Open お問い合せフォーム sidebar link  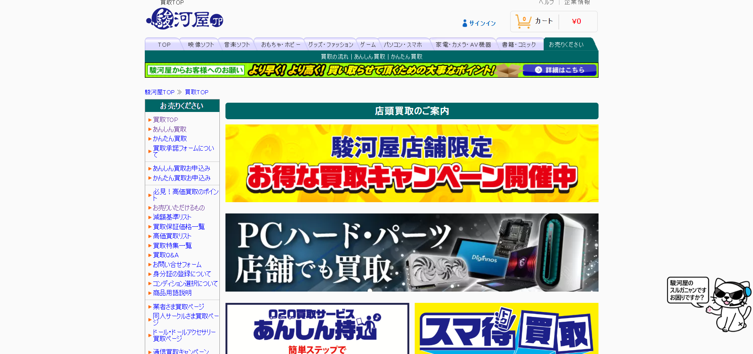coord(177,265)
